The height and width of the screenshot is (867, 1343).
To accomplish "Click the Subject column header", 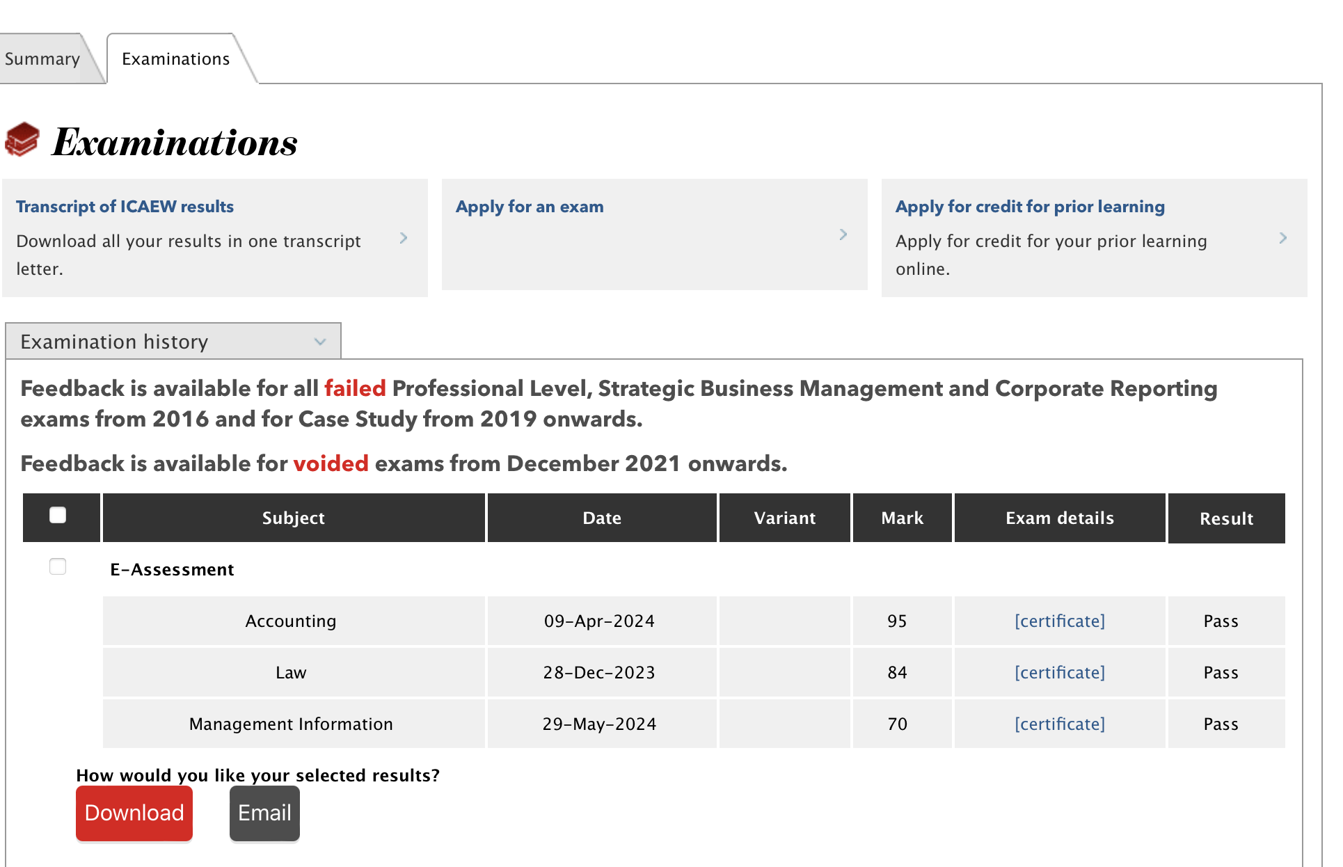I will click(x=293, y=518).
